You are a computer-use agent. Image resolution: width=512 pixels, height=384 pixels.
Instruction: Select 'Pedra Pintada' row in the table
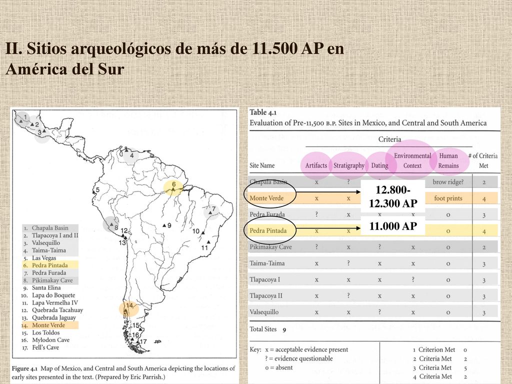(373, 230)
